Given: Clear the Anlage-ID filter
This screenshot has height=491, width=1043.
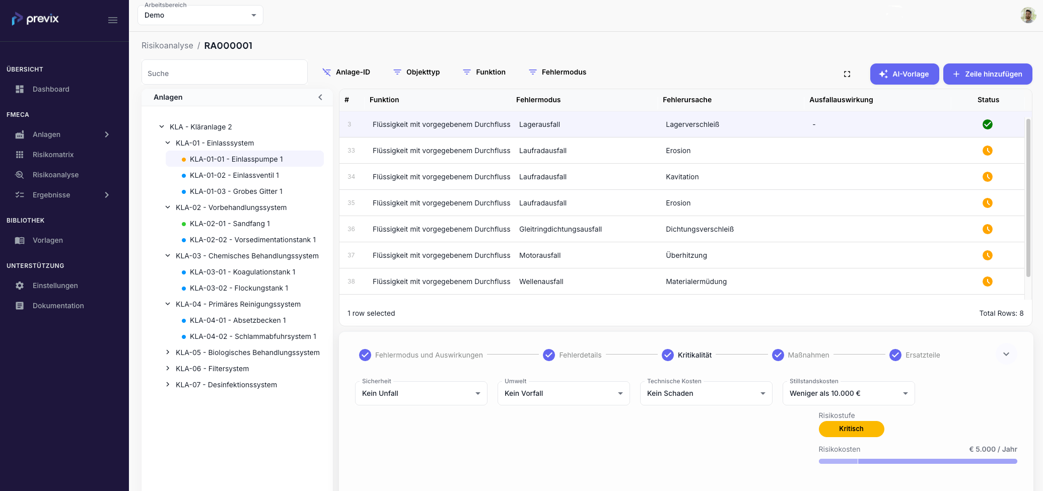Looking at the screenshot, I should (x=326, y=72).
